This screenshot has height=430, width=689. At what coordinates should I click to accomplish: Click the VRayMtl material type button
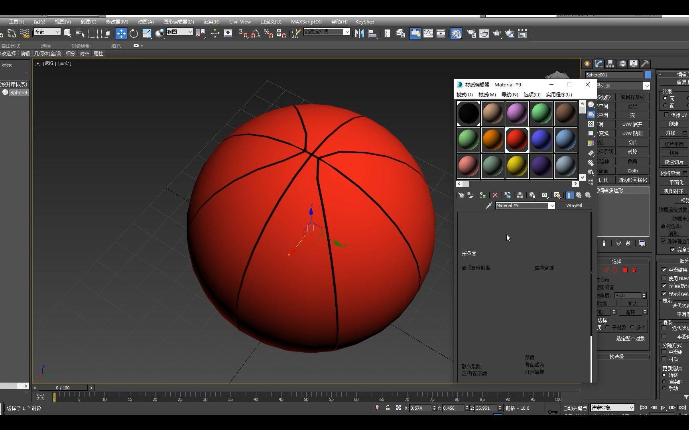(x=574, y=205)
